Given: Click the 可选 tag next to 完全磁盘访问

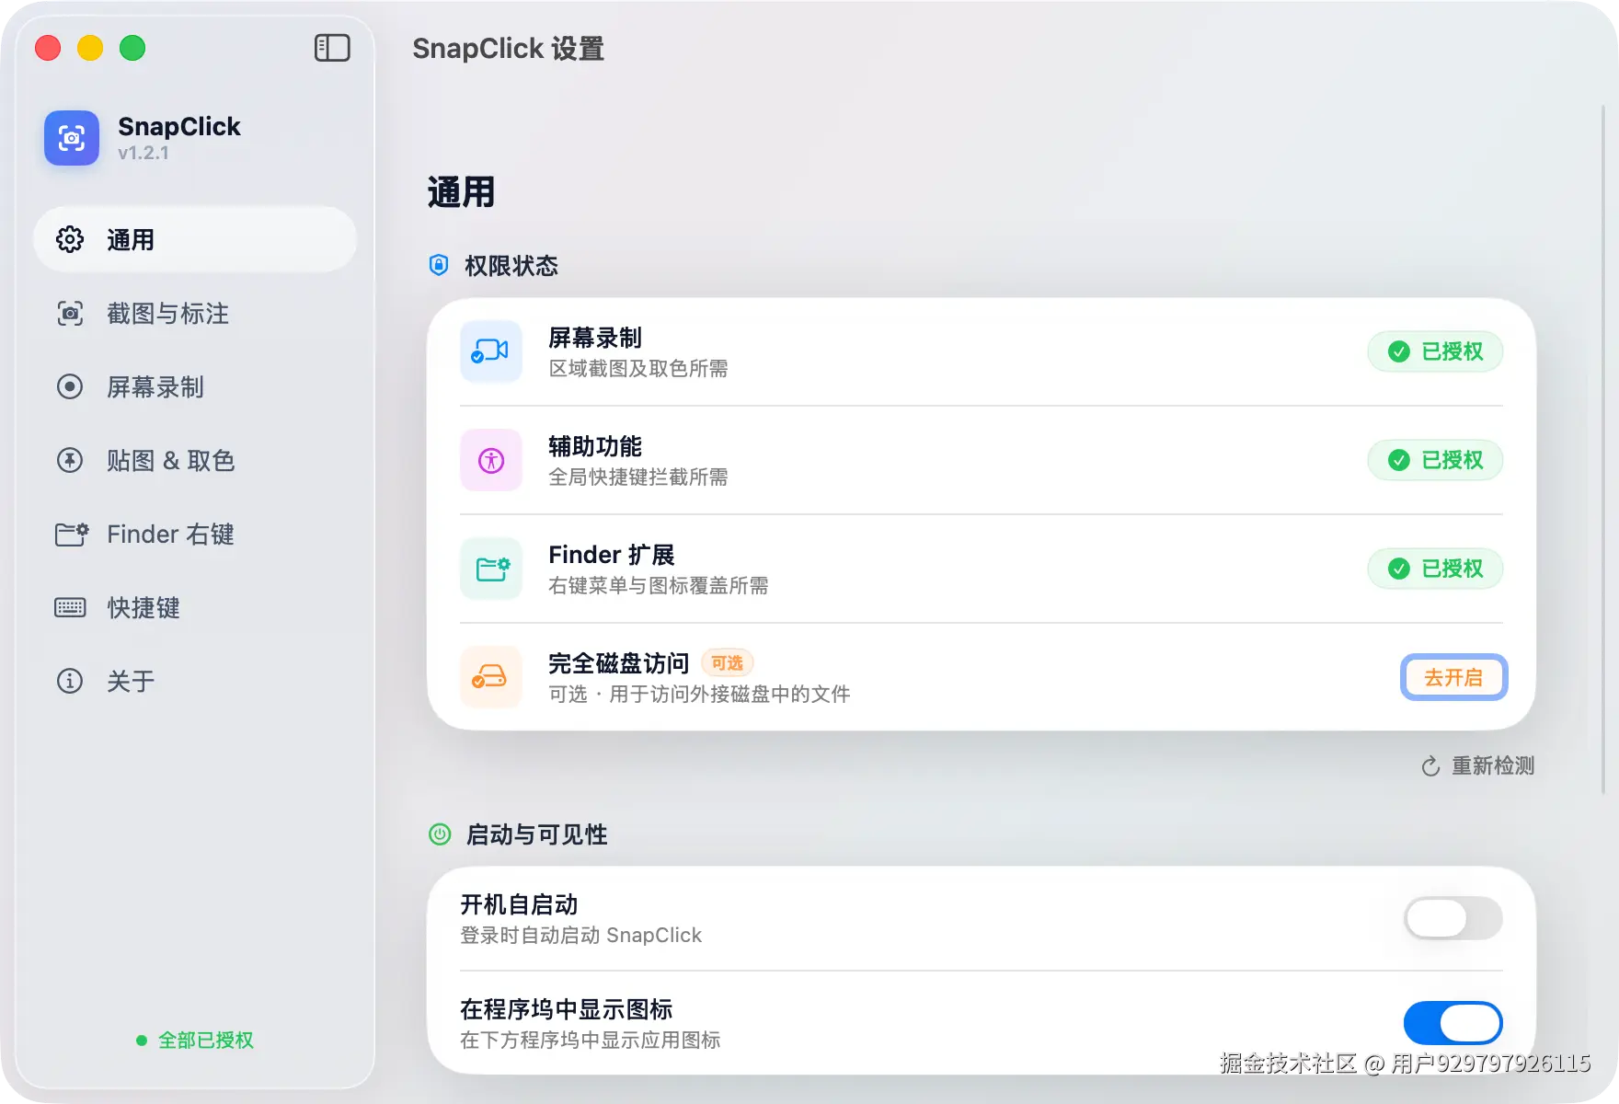Looking at the screenshot, I should pos(727,662).
